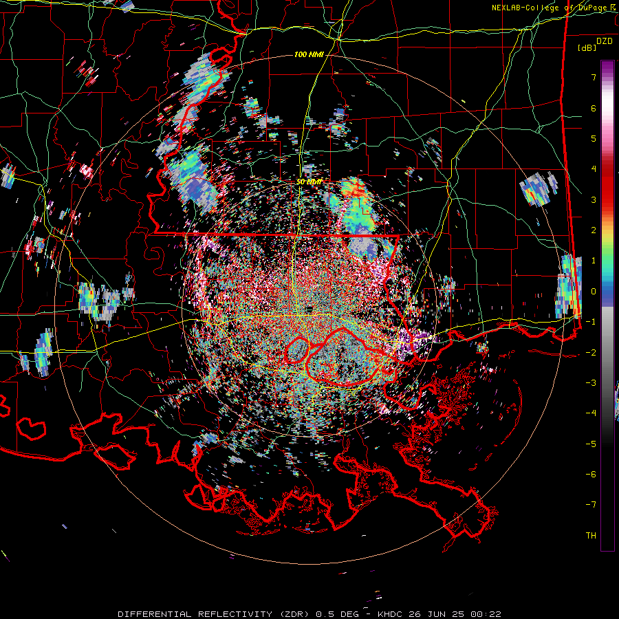
Task: Click the -1 scale value
Action: pos(591,322)
